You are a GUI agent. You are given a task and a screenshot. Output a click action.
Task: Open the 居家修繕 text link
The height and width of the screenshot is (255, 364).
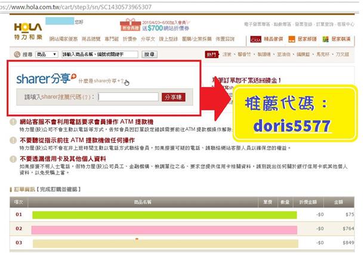click(x=307, y=39)
